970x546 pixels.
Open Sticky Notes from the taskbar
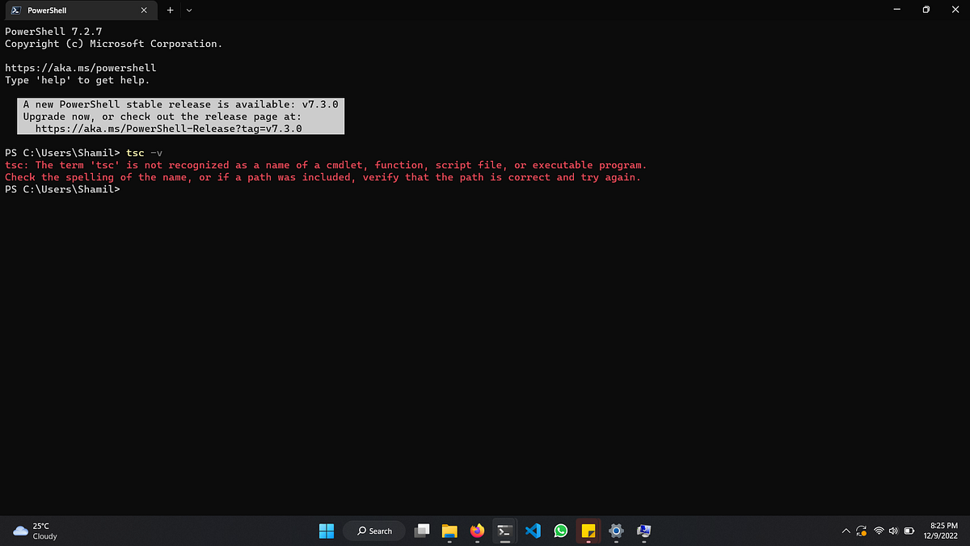pos(588,531)
